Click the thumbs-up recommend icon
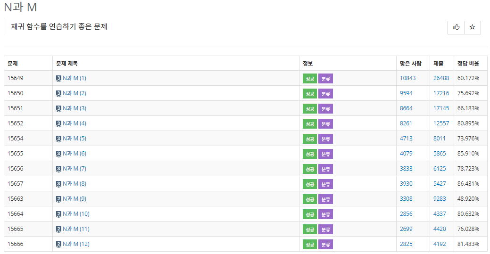 (456, 27)
